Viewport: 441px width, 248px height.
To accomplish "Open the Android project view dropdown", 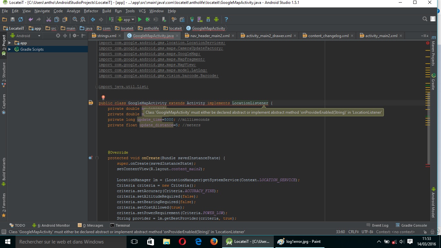I will (x=26, y=36).
